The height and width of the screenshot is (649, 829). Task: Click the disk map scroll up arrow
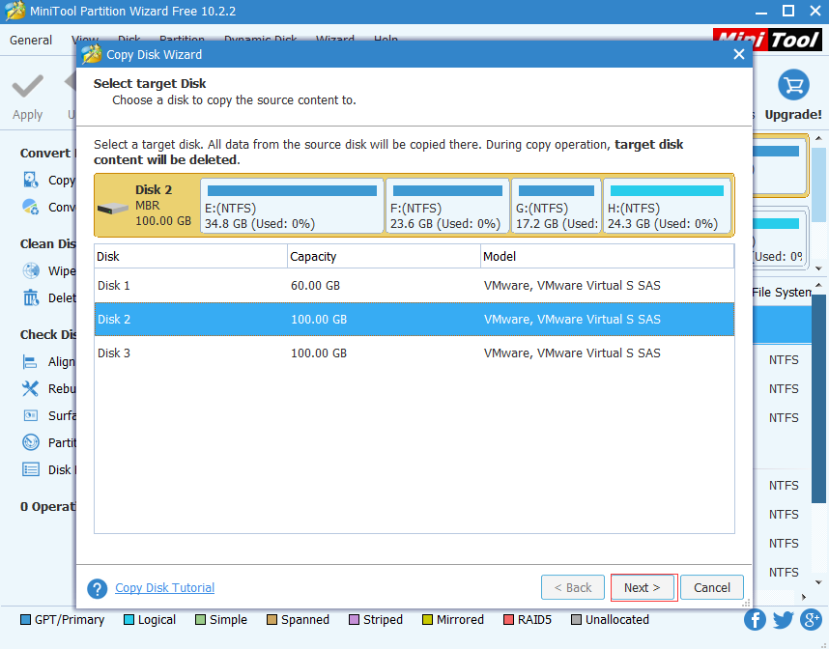pyautogui.click(x=818, y=138)
